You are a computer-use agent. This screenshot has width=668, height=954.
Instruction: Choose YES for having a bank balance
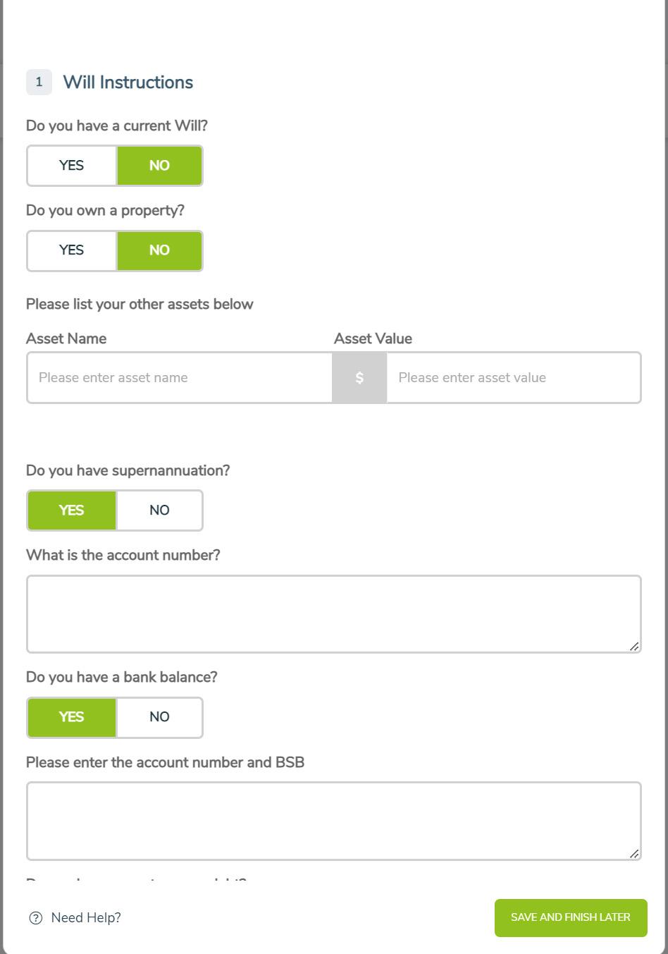pos(72,717)
